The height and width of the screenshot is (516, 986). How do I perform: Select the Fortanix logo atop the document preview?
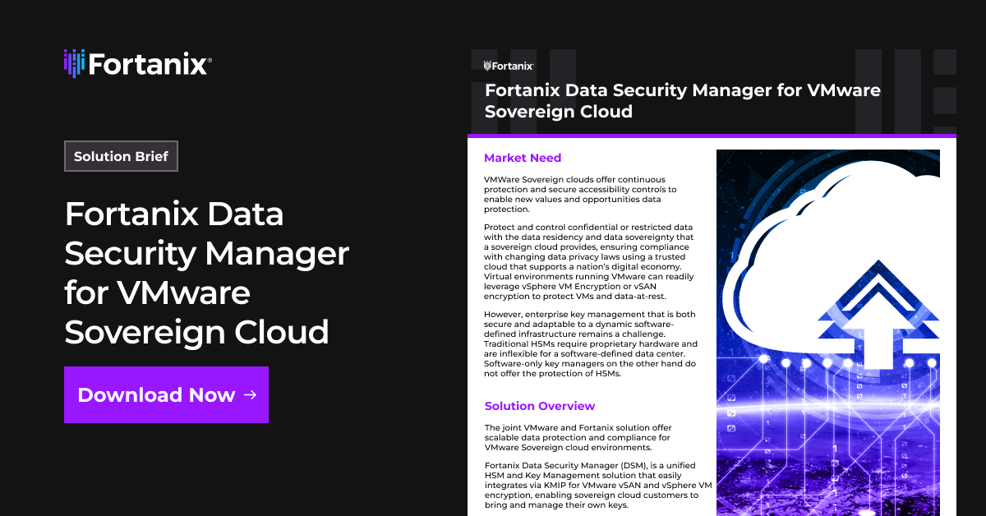coord(507,64)
